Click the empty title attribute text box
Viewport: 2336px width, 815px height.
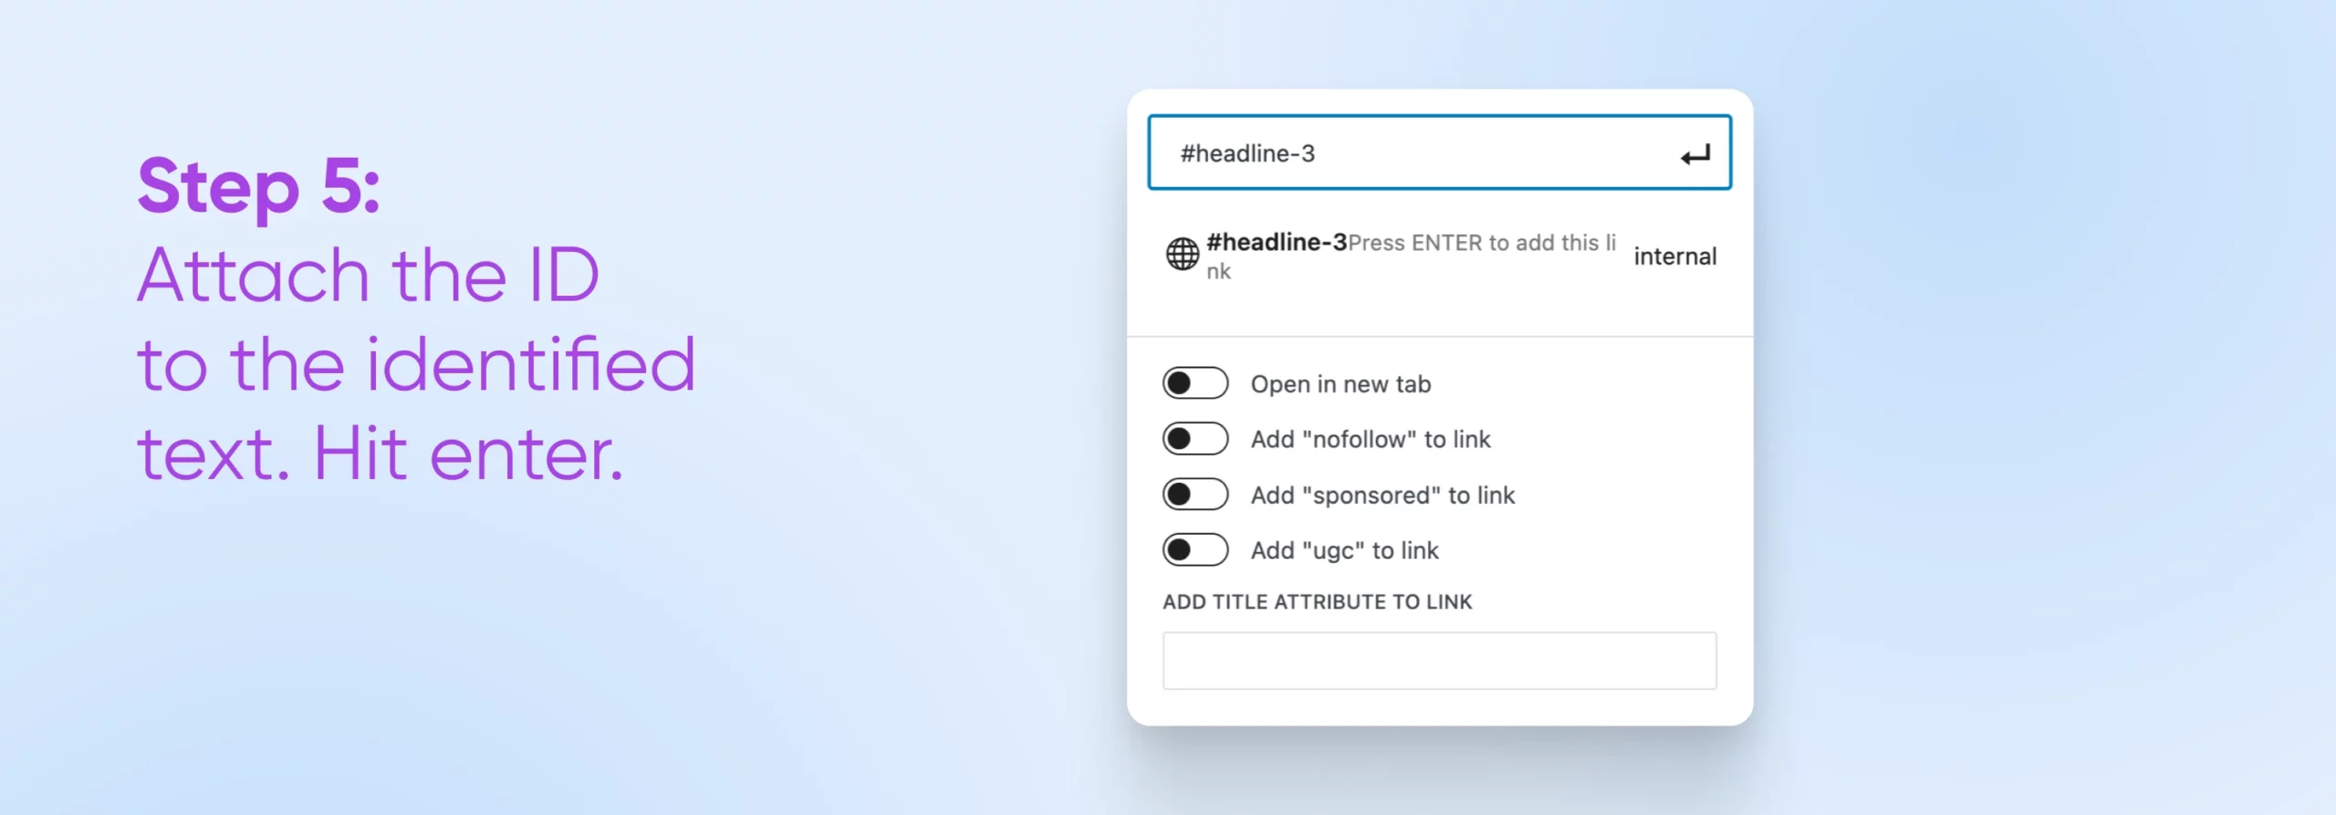[x=1438, y=661]
